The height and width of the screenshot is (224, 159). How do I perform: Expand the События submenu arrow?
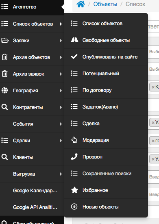click(61, 124)
